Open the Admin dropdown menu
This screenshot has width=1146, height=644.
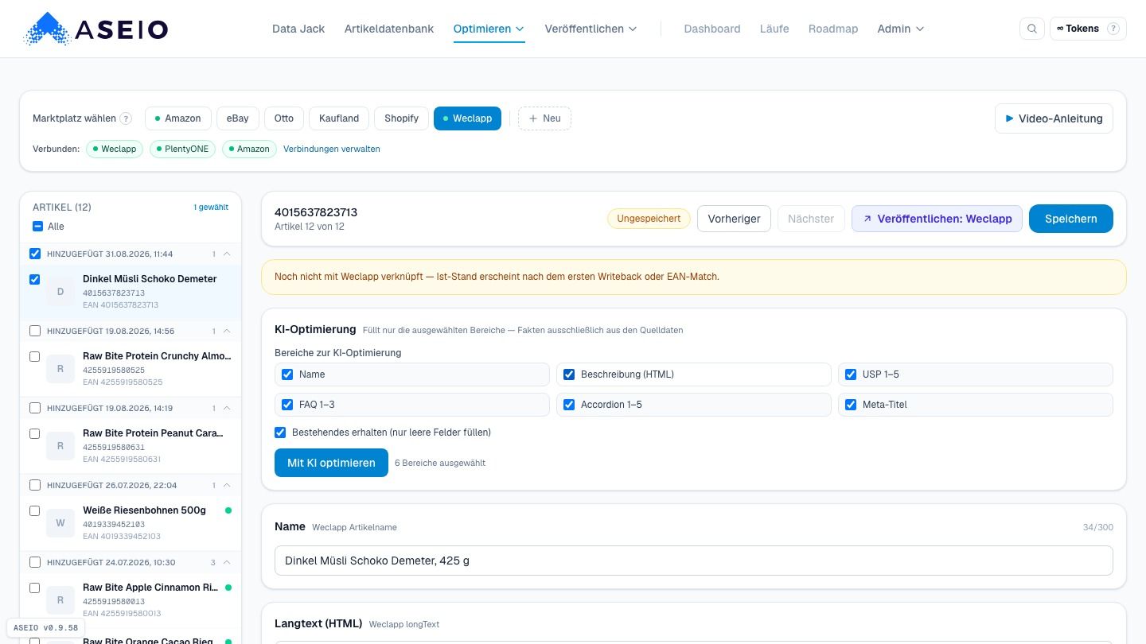[x=901, y=29]
